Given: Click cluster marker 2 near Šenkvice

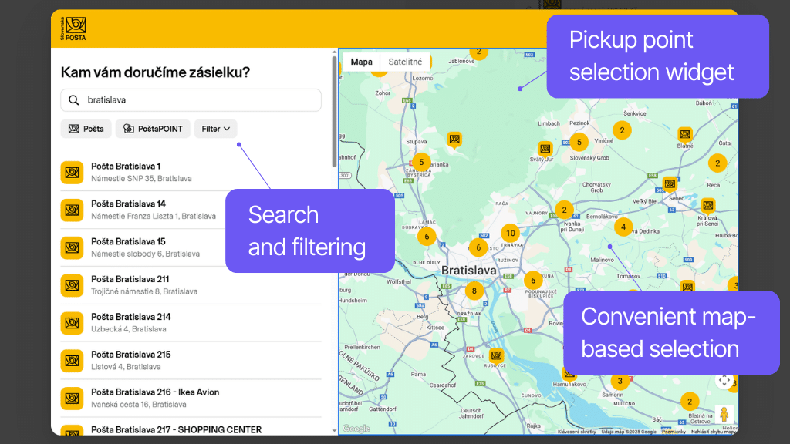Looking at the screenshot, I should (623, 130).
